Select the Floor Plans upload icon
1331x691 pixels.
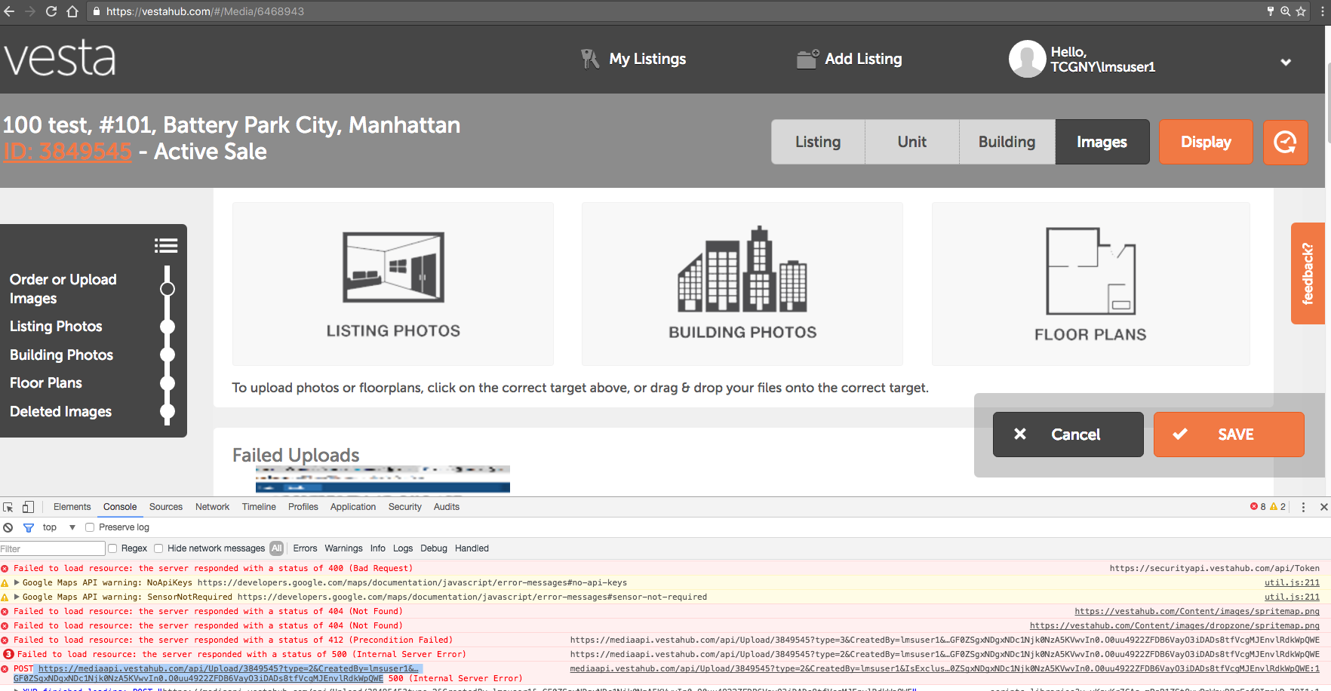pyautogui.click(x=1090, y=272)
